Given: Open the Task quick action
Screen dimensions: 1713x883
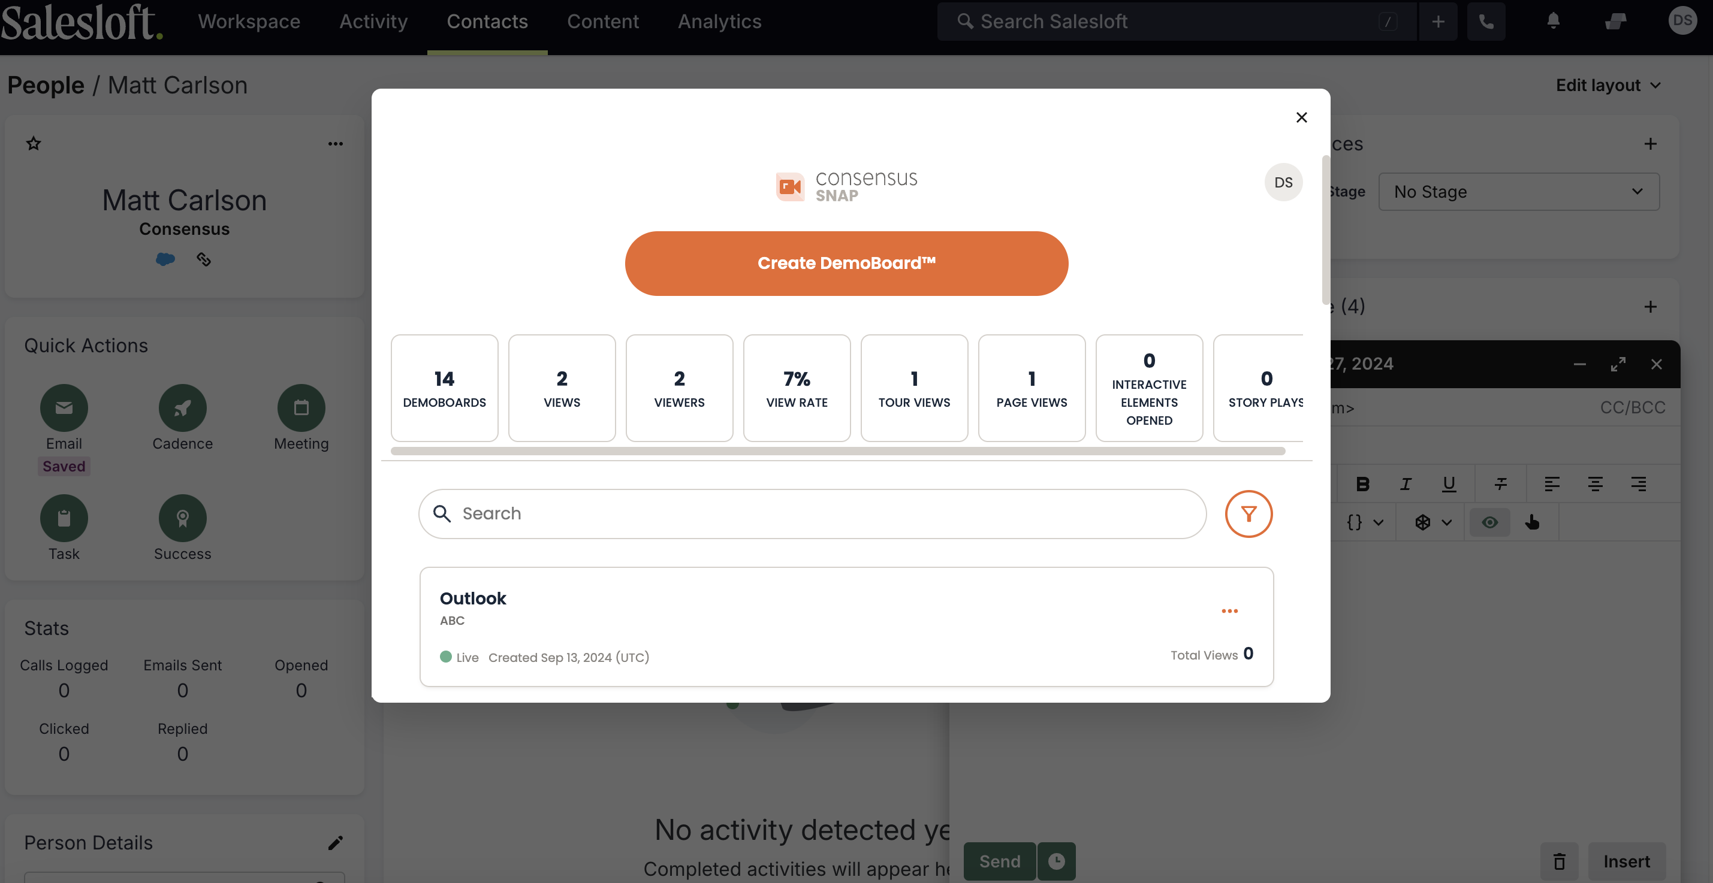Looking at the screenshot, I should click(64, 518).
